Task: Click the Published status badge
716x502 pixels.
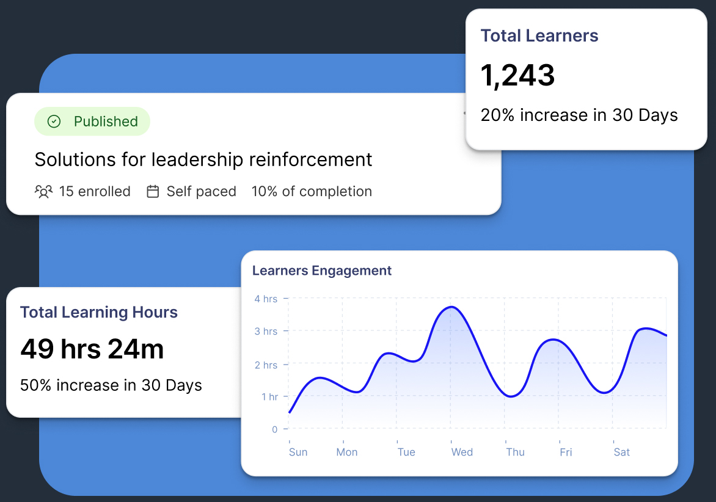Action: tap(92, 122)
